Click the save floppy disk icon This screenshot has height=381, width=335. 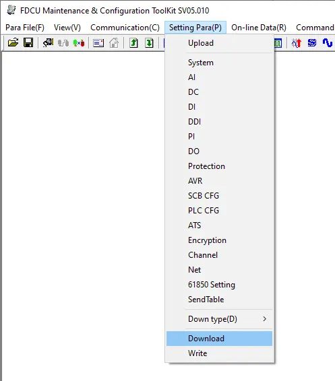(x=28, y=43)
